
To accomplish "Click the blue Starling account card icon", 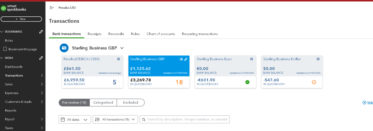I will 64,48.
